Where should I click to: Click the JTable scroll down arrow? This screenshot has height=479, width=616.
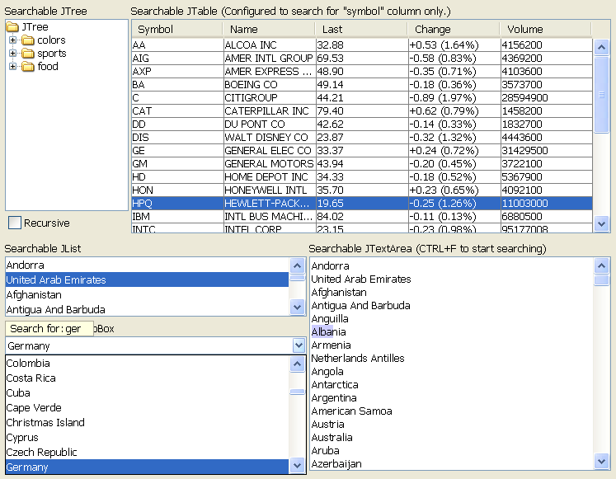(601, 223)
